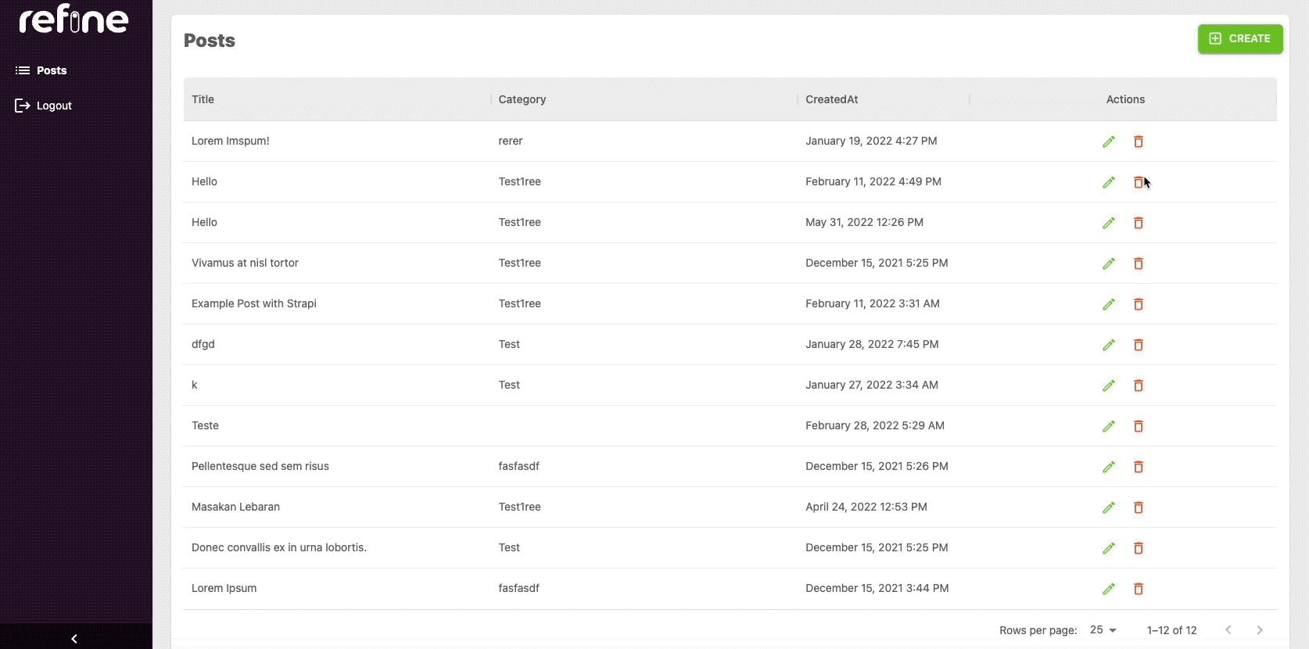This screenshot has width=1309, height=649.
Task: Edit the Lorem Imspum! post
Action: tap(1108, 142)
